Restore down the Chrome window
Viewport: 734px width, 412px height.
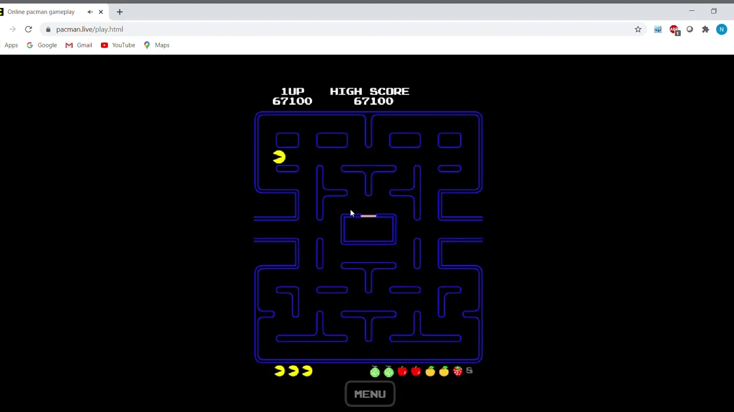tap(714, 11)
